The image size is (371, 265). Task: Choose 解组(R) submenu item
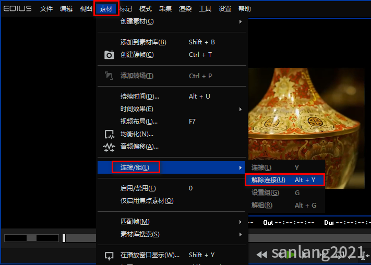click(x=285, y=206)
